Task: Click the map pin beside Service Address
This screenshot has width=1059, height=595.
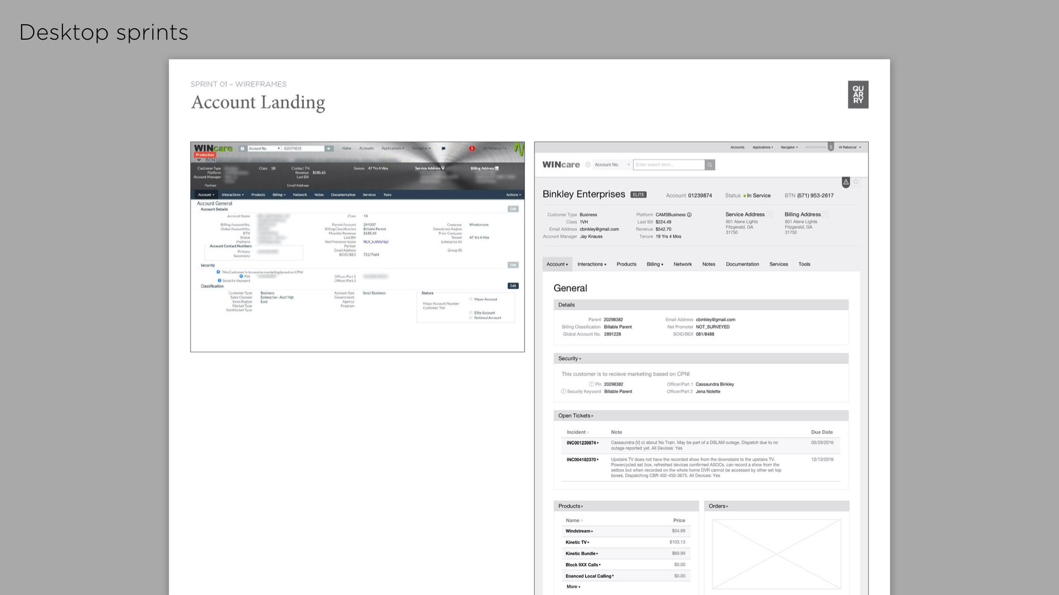Action: tap(443, 168)
